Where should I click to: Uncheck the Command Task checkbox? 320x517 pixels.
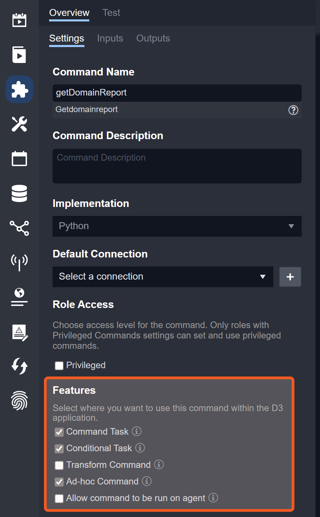59,432
